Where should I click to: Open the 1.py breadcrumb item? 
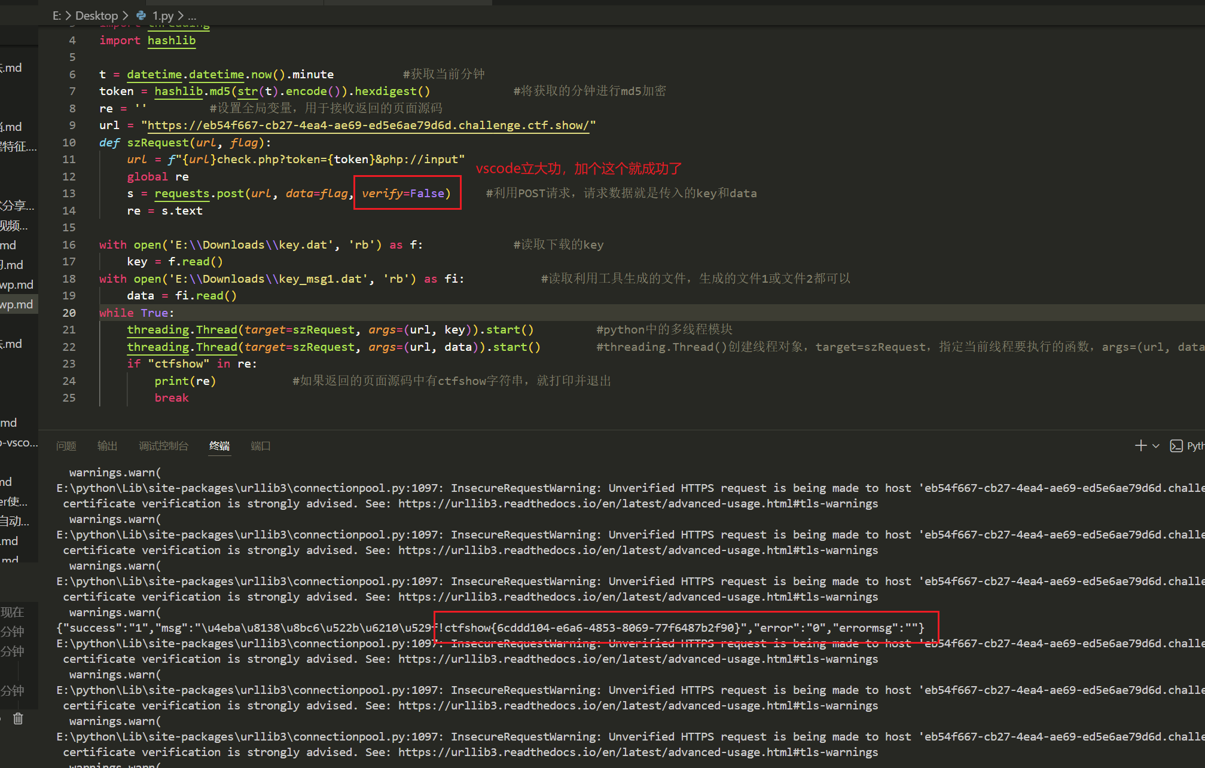pos(163,16)
